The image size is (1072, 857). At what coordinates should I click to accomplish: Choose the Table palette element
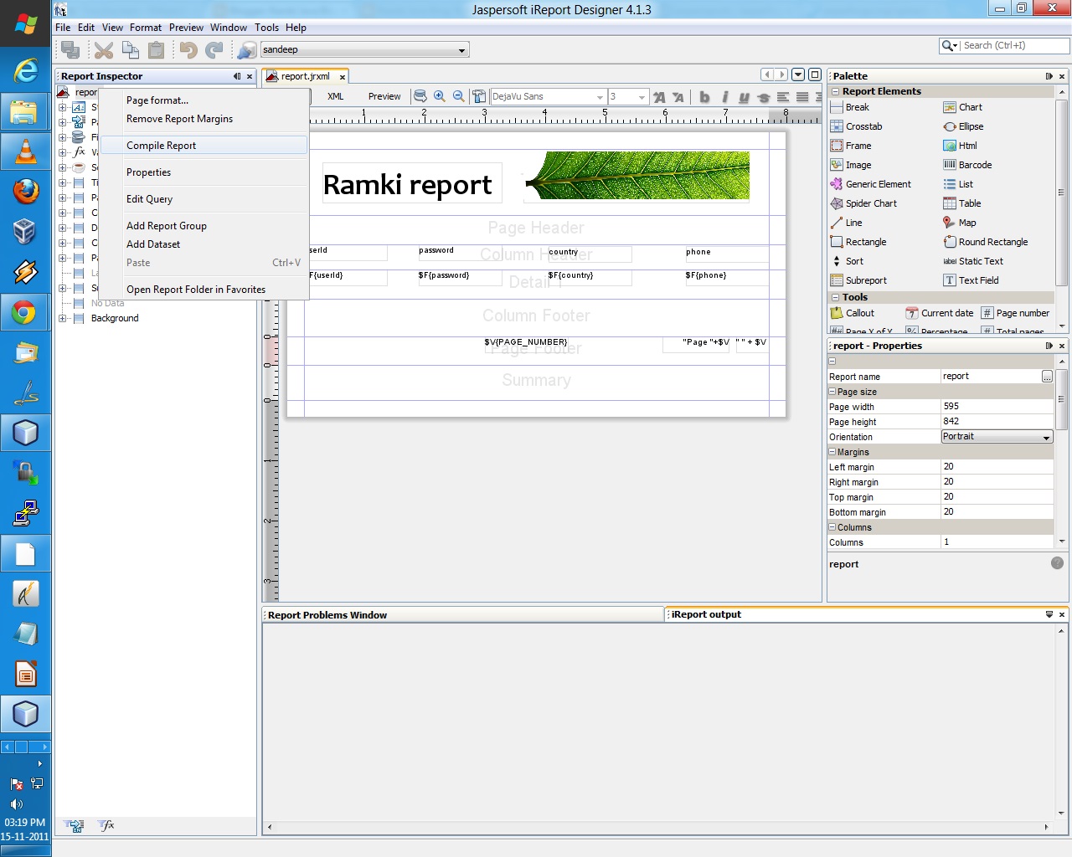pyautogui.click(x=961, y=203)
